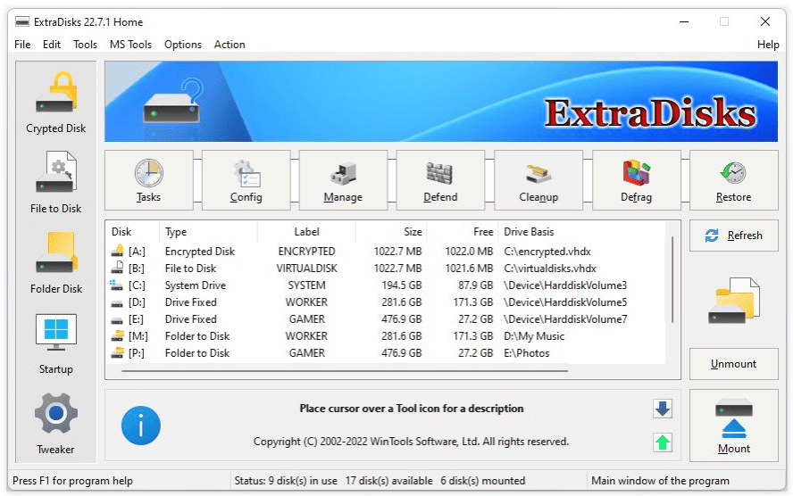Click '6 disk(s) mounted' in status bar

pos(482,480)
